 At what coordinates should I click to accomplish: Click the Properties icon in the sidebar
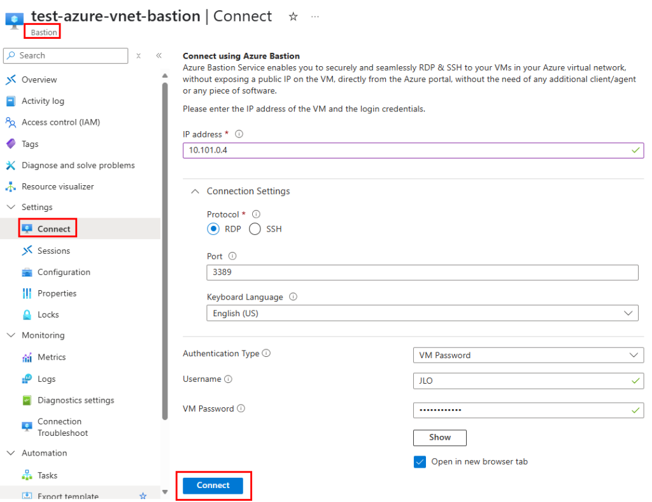click(27, 293)
